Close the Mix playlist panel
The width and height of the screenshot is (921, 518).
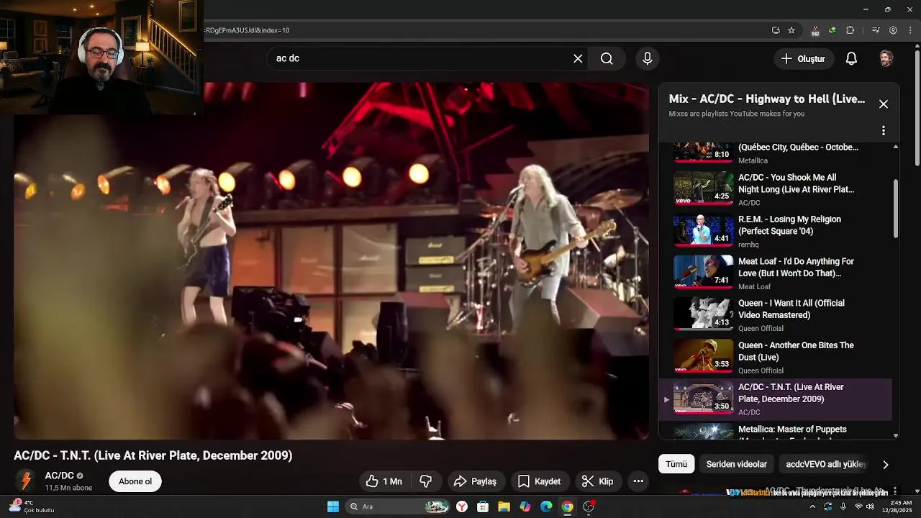884,104
